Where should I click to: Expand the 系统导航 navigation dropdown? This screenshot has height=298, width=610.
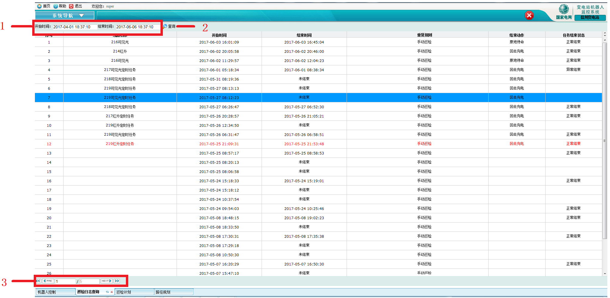click(81, 16)
